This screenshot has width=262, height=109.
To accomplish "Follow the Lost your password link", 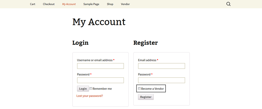I will pos(90,96).
